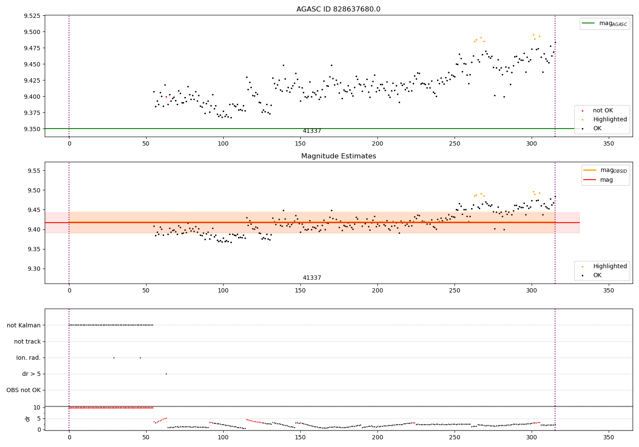This screenshot has width=639, height=447.
Task: Click "OK" legend entry in top plot
Action: click(592, 129)
